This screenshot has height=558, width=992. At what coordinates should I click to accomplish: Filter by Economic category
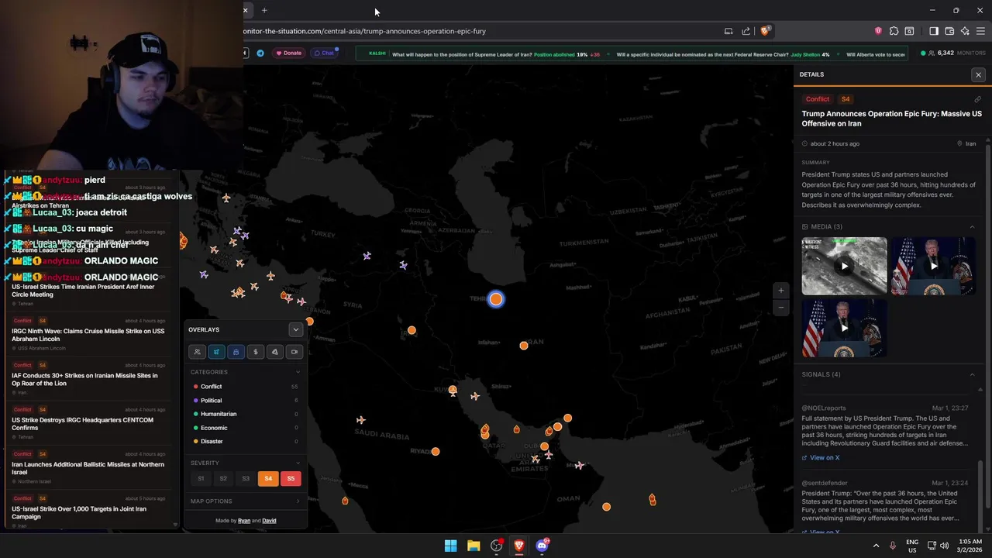[245, 428]
